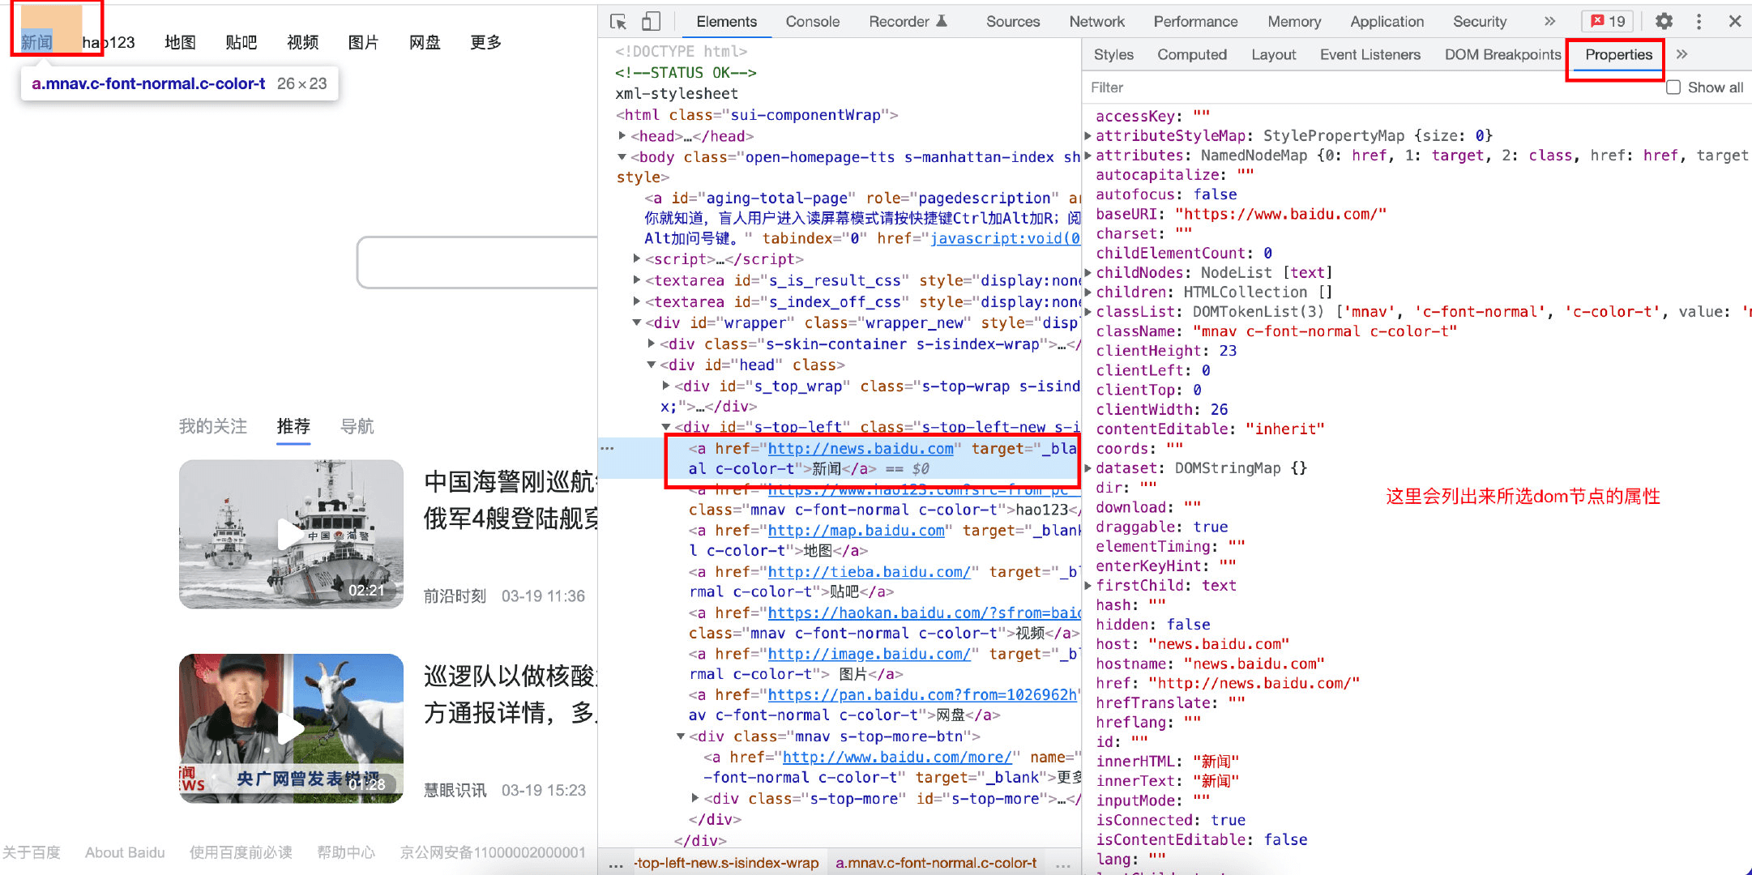Open the Event Listeners pane
Screen dimensions: 1752x875
click(x=1370, y=54)
